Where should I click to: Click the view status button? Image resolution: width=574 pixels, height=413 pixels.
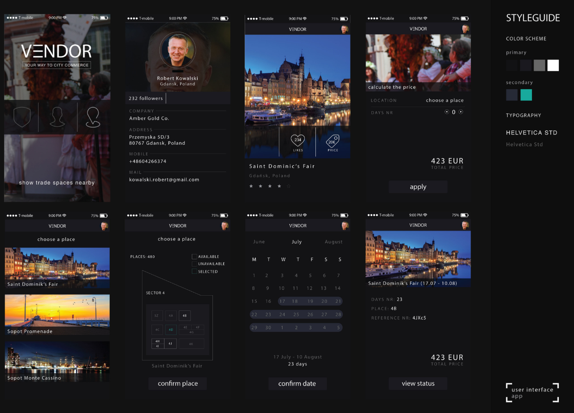418,383
